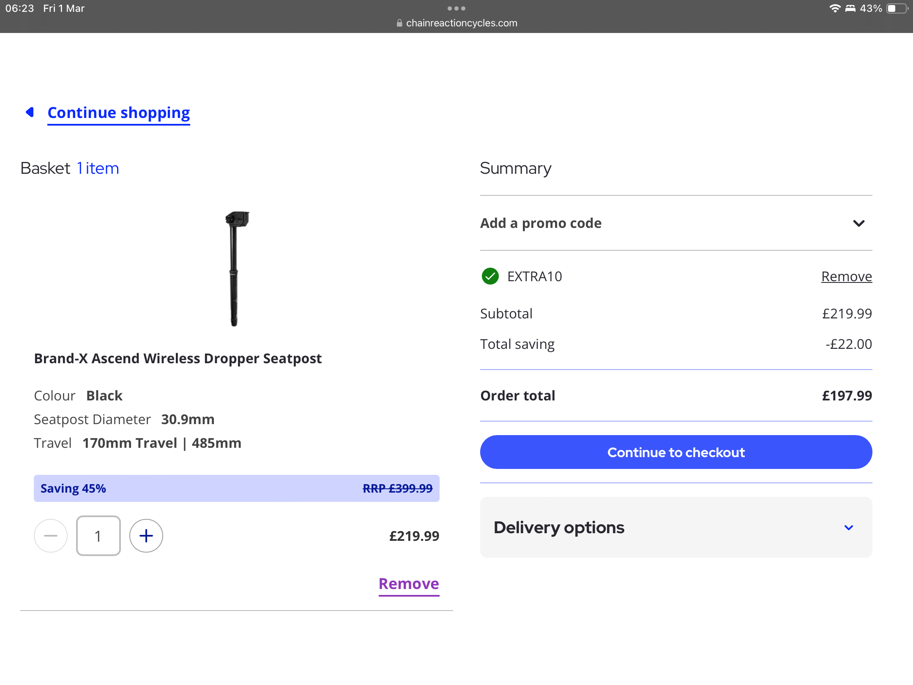
Task: Open the Continue shopping link
Action: [119, 113]
